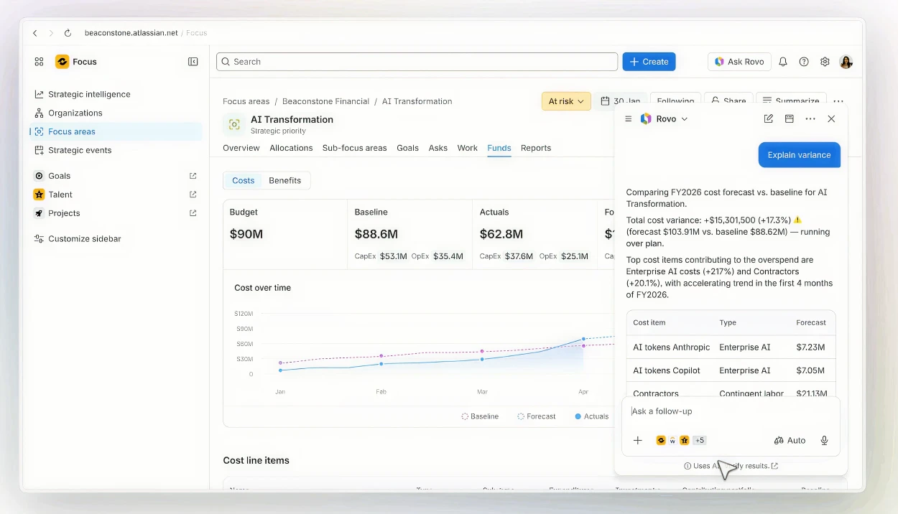Open the app switcher grid icon

(x=40, y=62)
